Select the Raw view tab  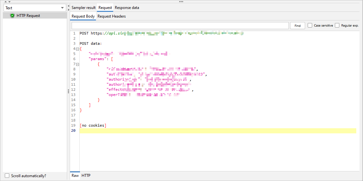[75, 176]
